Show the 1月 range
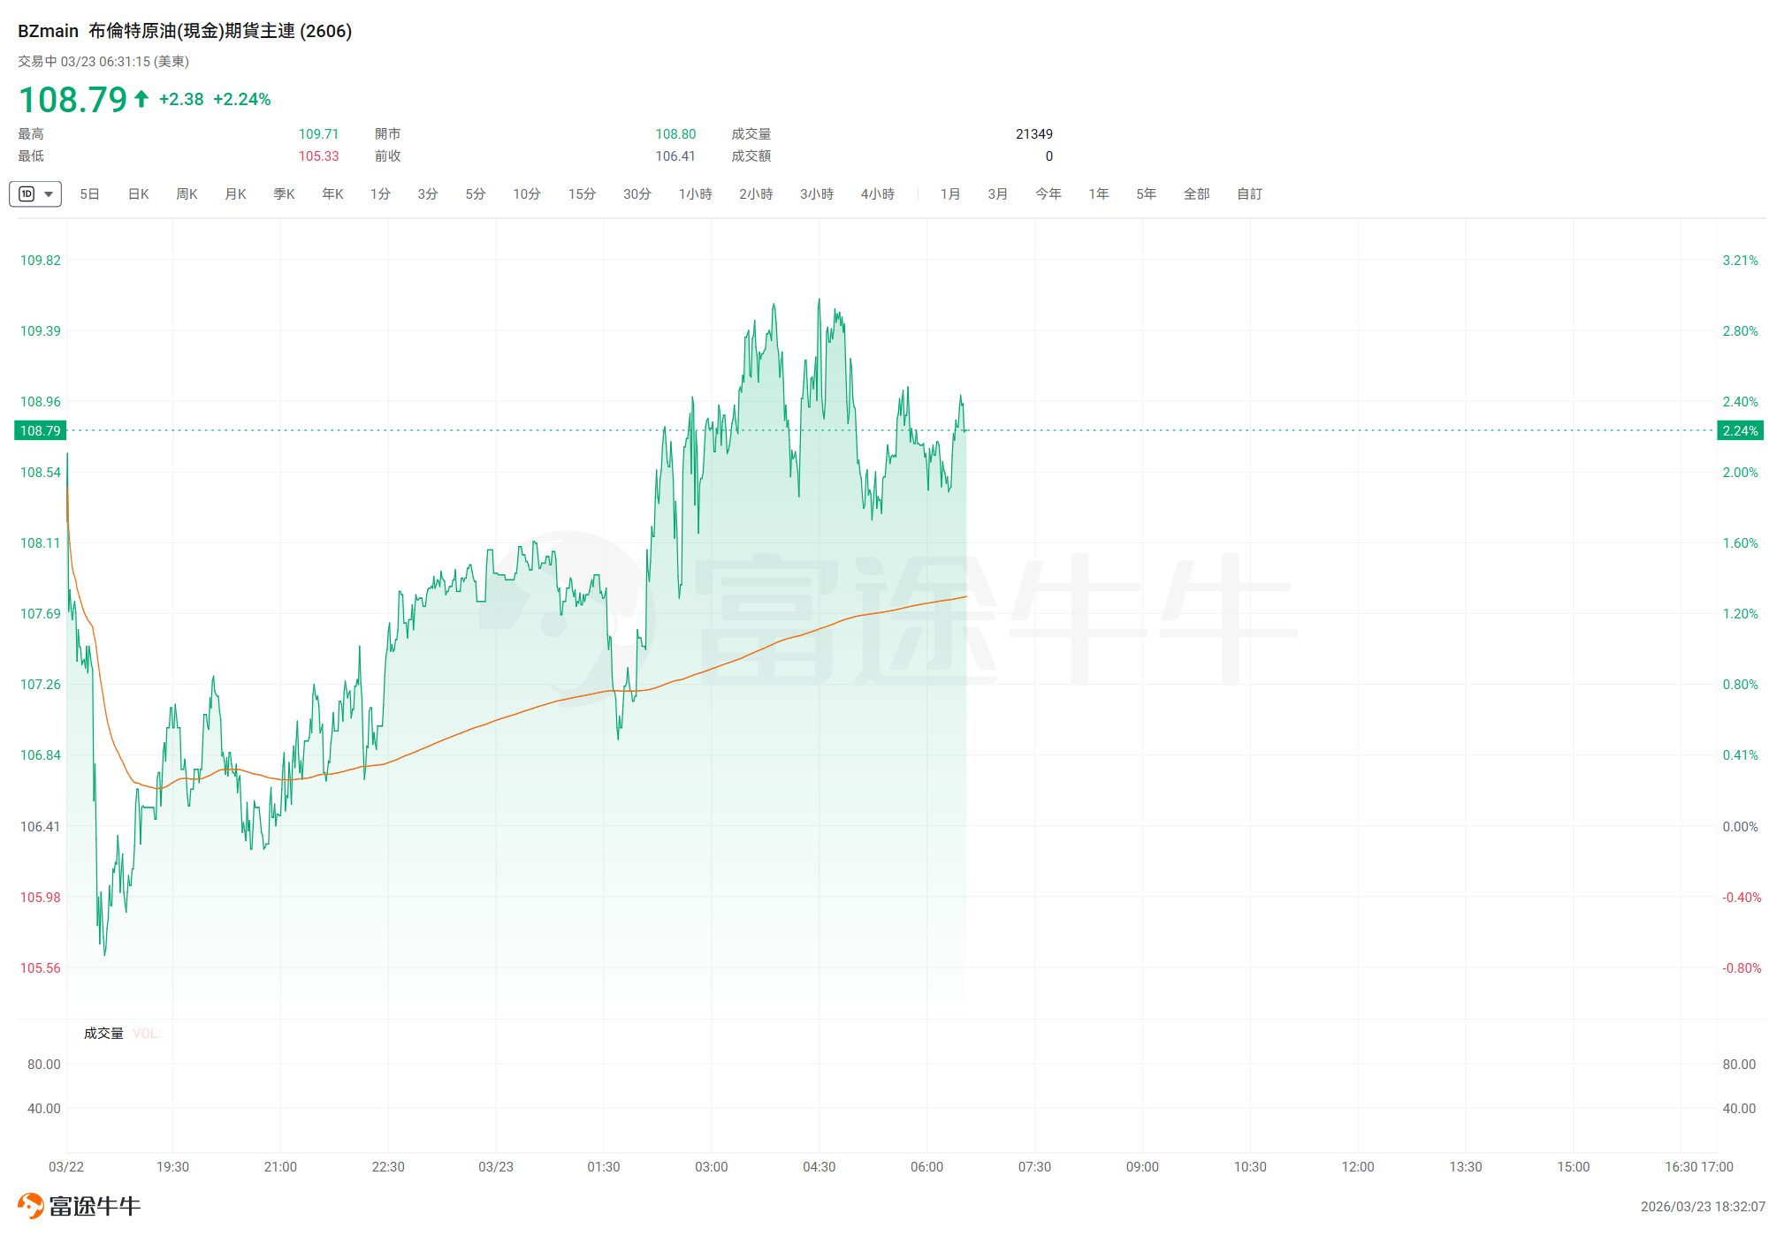Screen dimensions: 1784x1236 pyautogui.click(x=950, y=194)
